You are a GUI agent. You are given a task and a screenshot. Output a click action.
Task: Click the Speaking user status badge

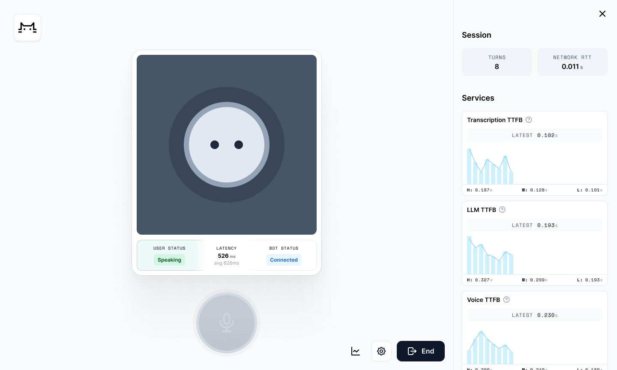(169, 260)
